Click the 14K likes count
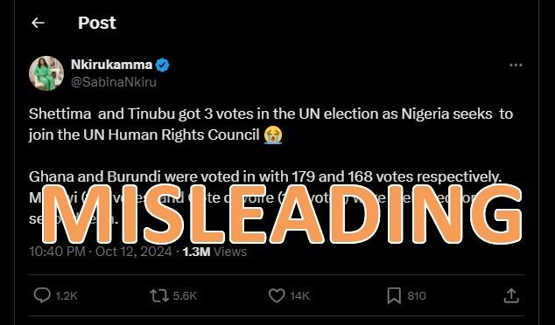Viewport: 555px width, 325px height. pos(299,295)
